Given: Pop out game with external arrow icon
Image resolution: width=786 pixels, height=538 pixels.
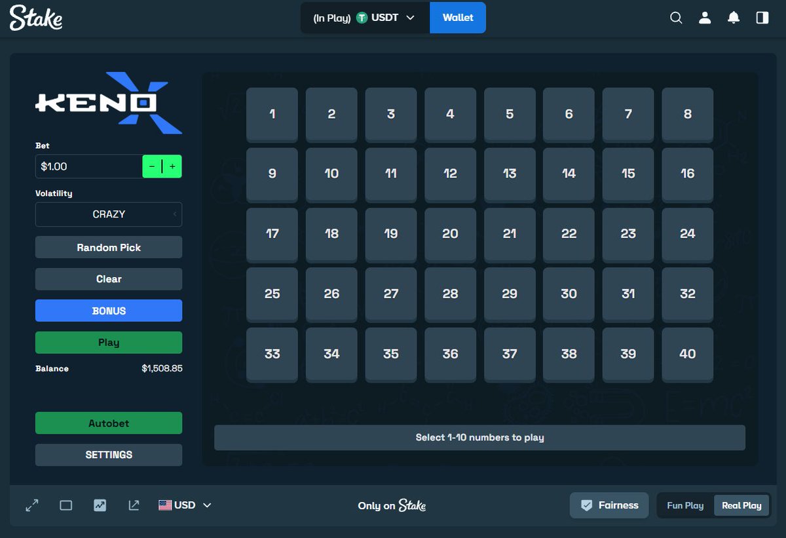Looking at the screenshot, I should coord(134,505).
